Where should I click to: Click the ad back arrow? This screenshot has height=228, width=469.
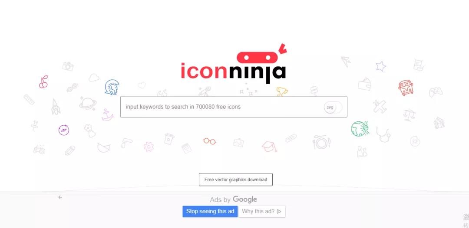(x=60, y=197)
